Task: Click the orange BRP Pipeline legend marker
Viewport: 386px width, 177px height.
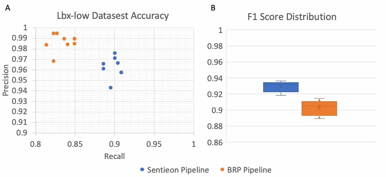Action: click(223, 170)
